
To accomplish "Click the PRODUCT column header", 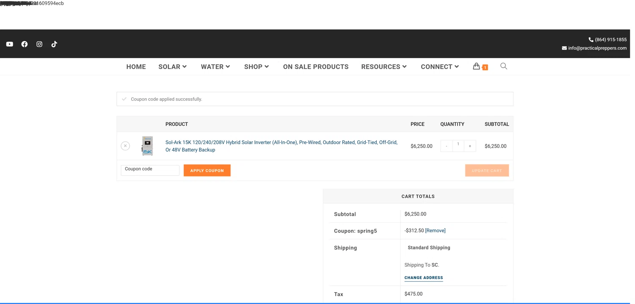I will [x=177, y=124].
